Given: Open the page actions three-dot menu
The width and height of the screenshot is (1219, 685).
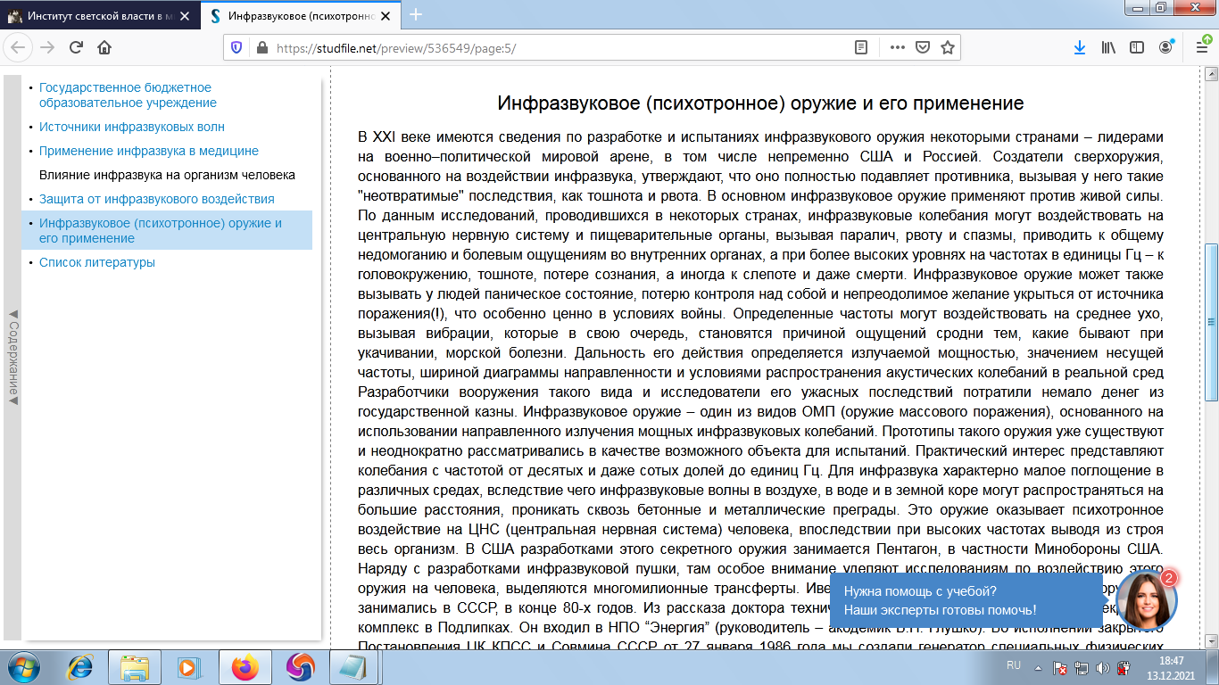Looking at the screenshot, I should tap(897, 48).
